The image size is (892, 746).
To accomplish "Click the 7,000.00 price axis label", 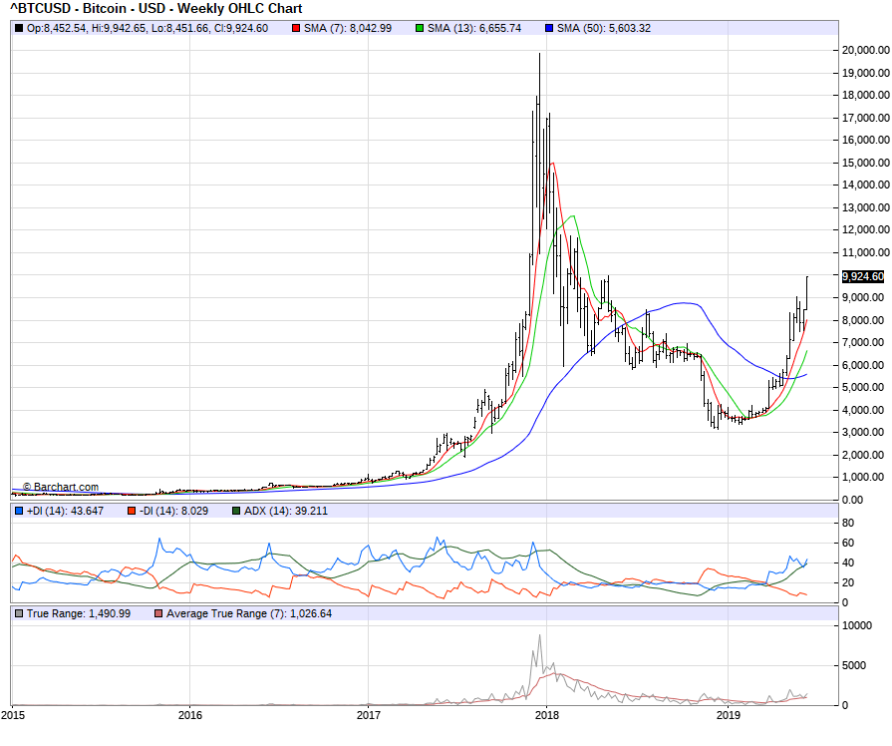I will point(863,343).
